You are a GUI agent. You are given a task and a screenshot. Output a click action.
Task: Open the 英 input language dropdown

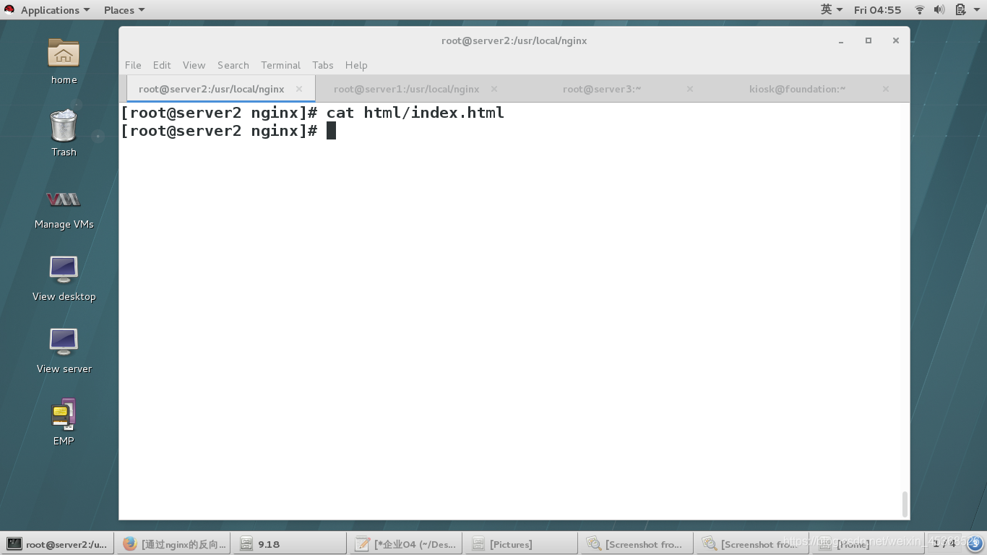(x=832, y=9)
